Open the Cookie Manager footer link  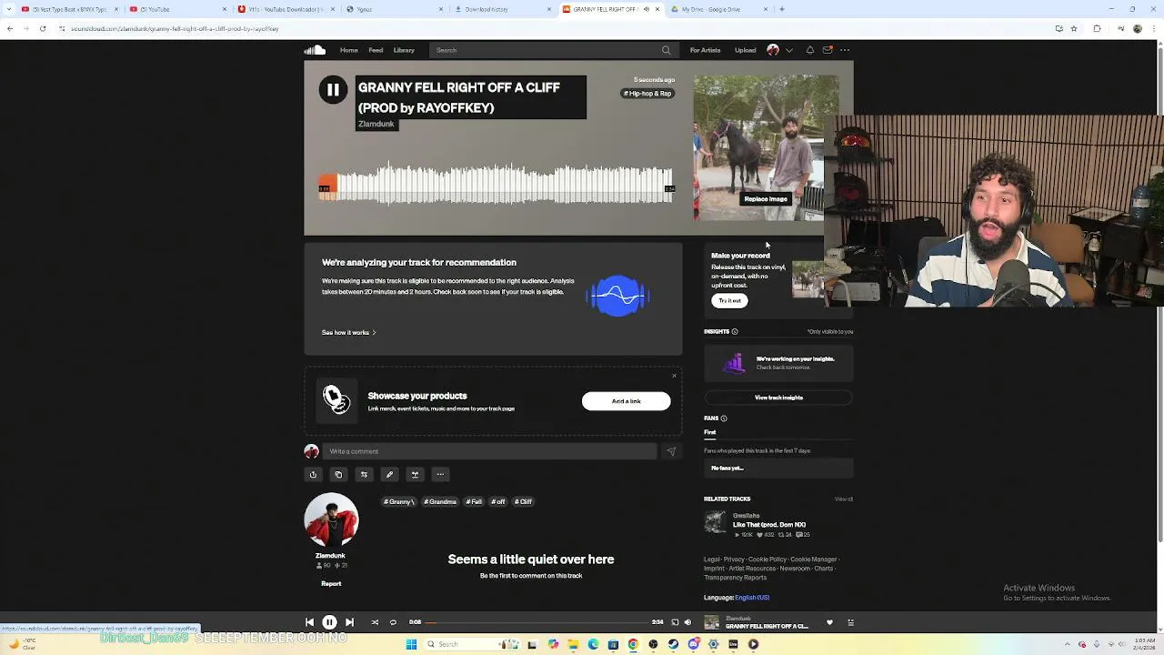pyautogui.click(x=813, y=559)
